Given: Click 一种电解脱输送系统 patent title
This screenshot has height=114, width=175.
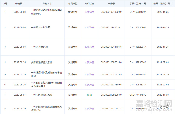Looking at the screenshot, I should 41,95.
